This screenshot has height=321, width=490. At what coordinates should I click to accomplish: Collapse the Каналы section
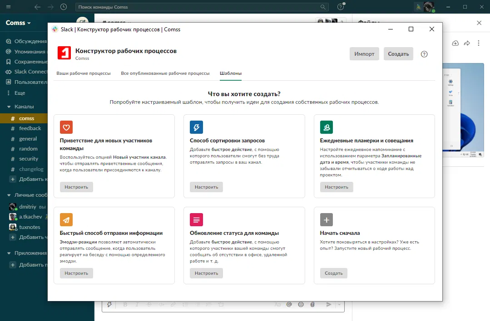[9, 107]
